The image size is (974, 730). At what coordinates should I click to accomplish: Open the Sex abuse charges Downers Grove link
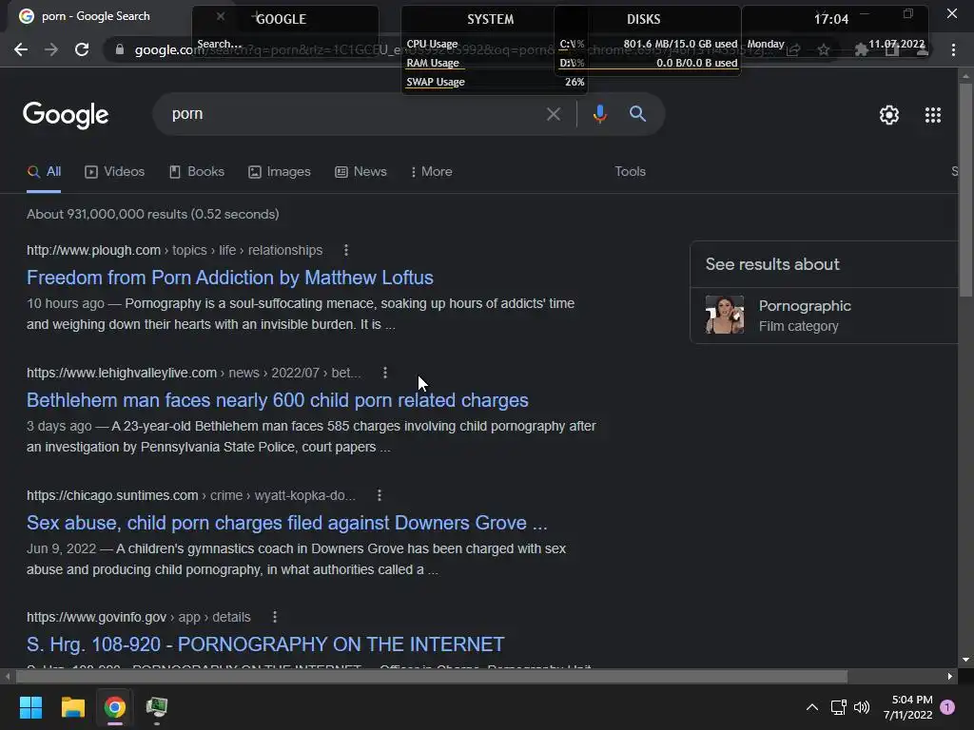click(x=287, y=523)
